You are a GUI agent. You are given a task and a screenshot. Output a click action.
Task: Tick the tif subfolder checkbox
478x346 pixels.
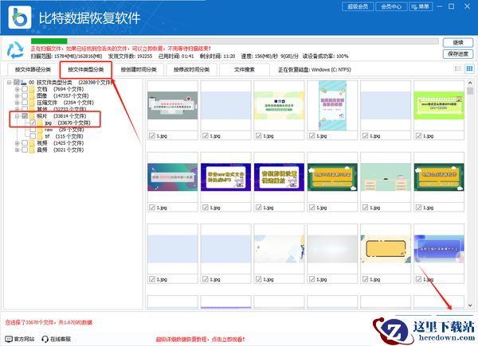tap(33, 136)
